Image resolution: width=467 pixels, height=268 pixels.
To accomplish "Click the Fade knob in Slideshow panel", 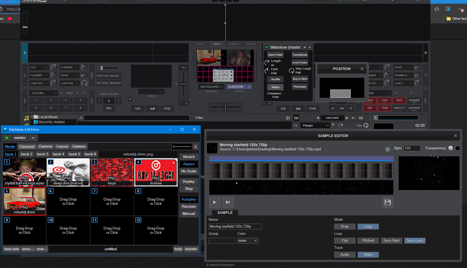I will coord(267,71).
